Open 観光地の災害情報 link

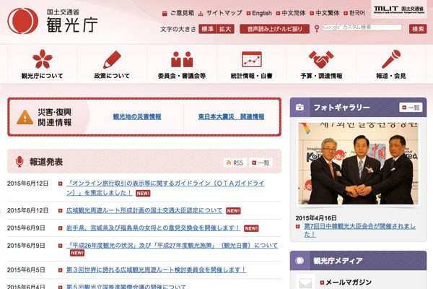137,117
